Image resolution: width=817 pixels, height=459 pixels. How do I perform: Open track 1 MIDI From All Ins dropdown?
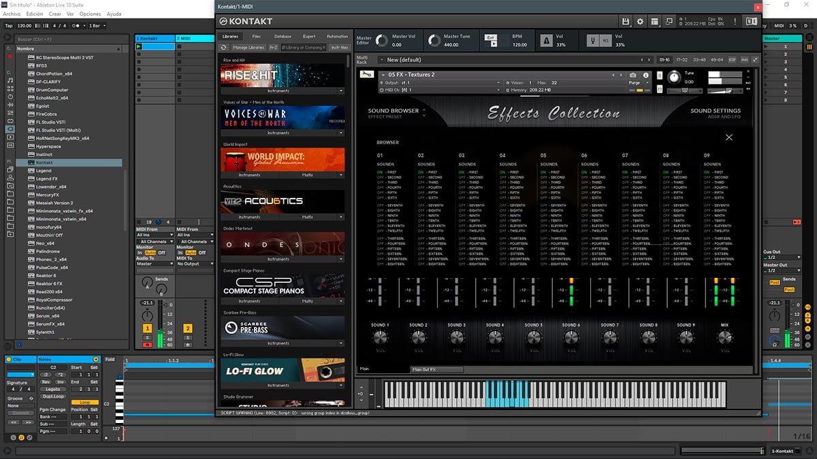tap(155, 235)
